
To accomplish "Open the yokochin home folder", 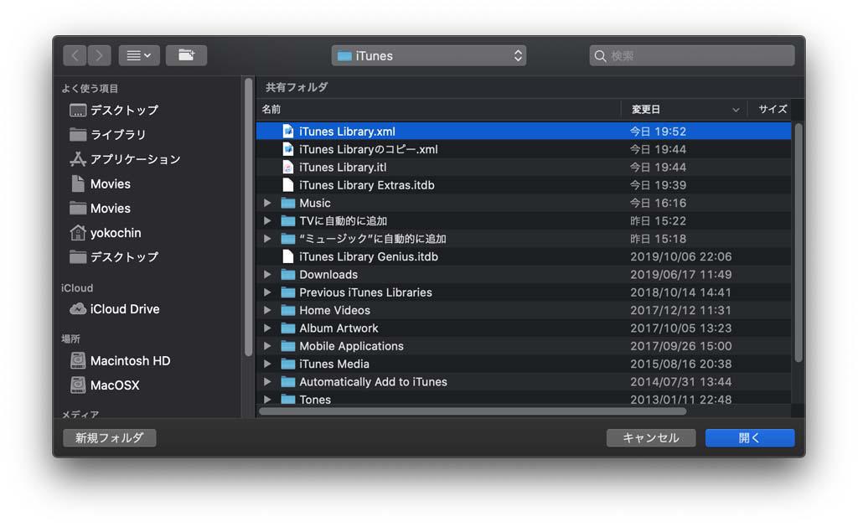I will click(x=105, y=233).
